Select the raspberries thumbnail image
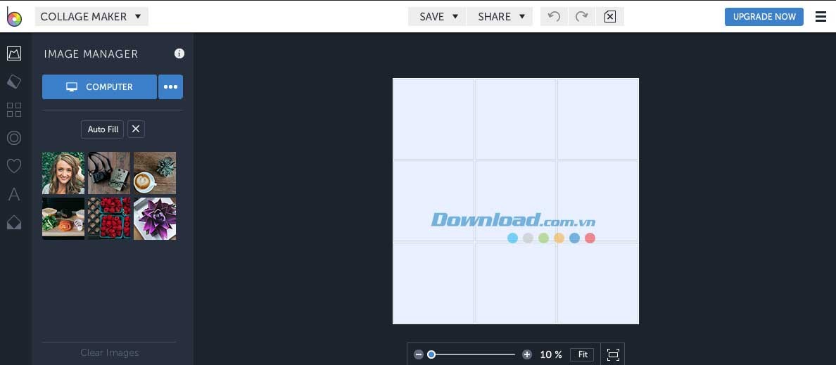The height and width of the screenshot is (365, 836). [x=109, y=219]
